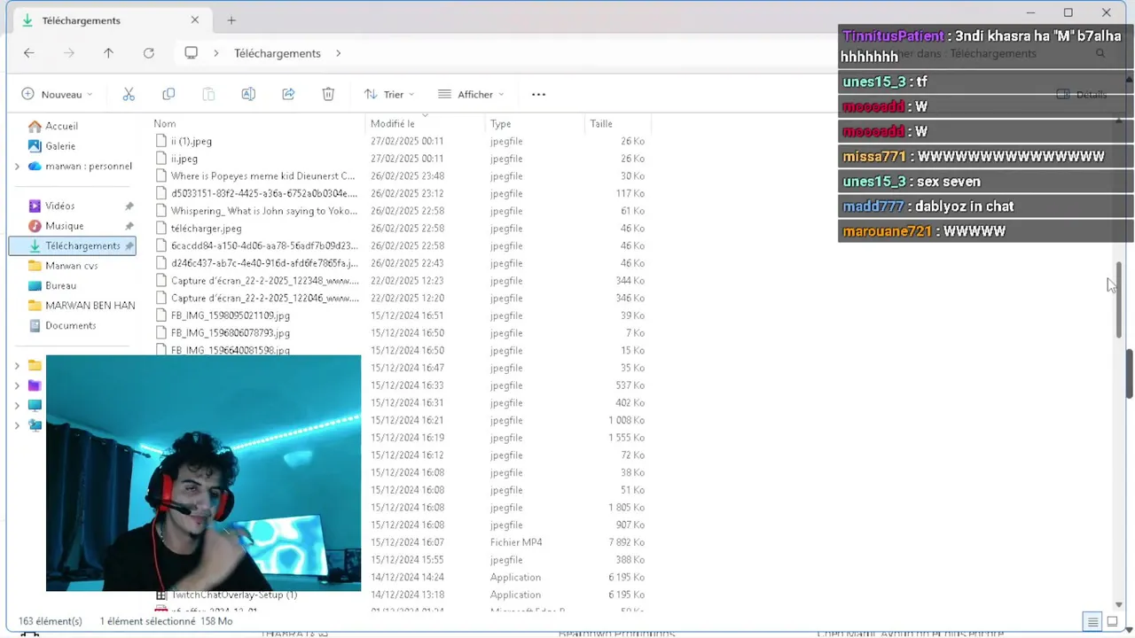Open the MARWAN BEN HAN folder
Viewport: 1135px width, 638px height.
click(82, 306)
